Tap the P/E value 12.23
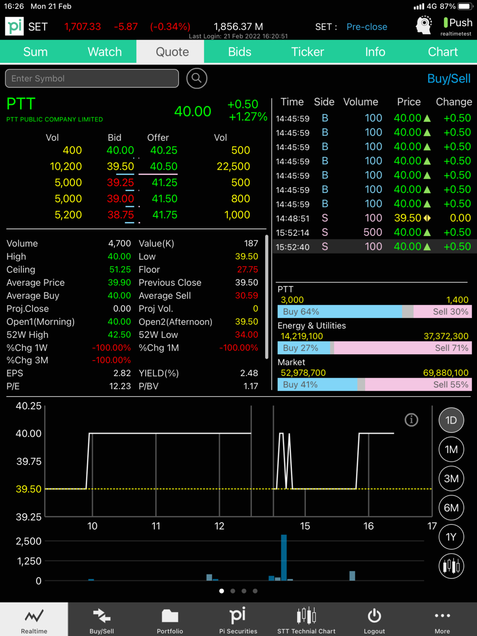The height and width of the screenshot is (636, 477). [120, 386]
